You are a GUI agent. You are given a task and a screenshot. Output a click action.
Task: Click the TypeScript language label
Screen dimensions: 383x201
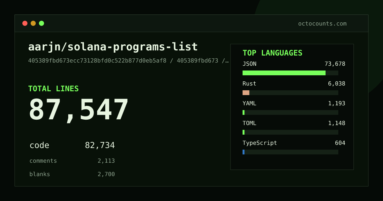coord(260,143)
